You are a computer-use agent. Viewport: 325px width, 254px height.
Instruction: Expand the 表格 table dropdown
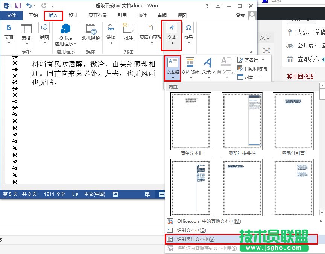click(x=26, y=43)
